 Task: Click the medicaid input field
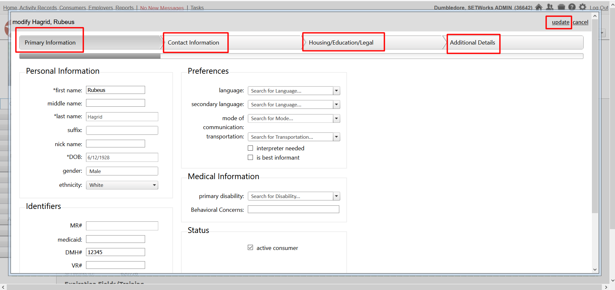116,239
